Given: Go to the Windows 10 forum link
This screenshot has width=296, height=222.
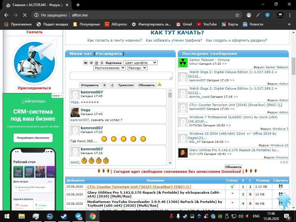Looking at the screenshot, I should 280,145.
